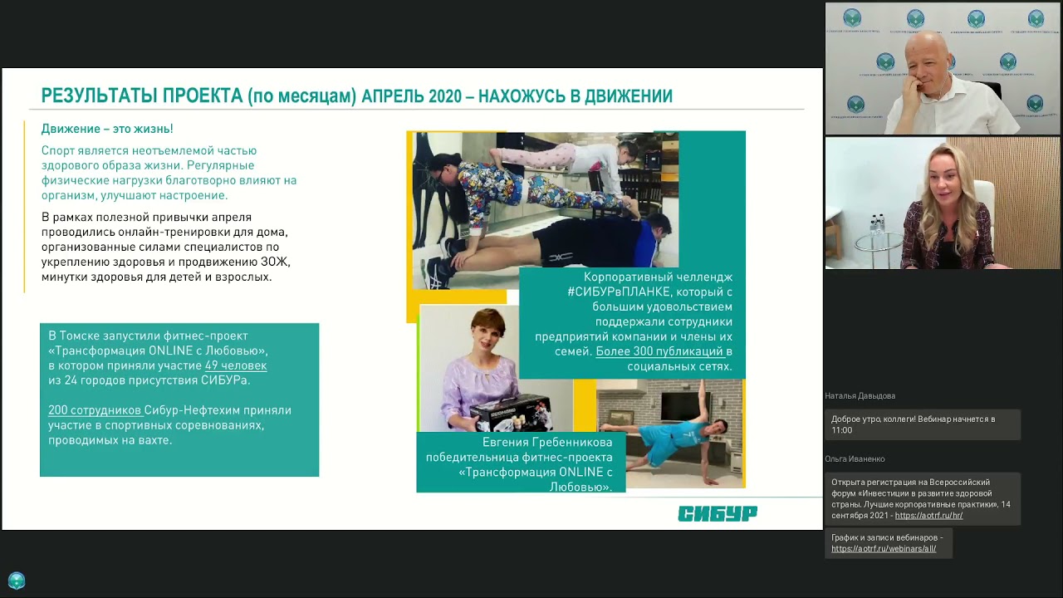Click the "Спорт является неотъемлемой частью" paragraph
The height and width of the screenshot is (598, 1063).
pyautogui.click(x=169, y=173)
